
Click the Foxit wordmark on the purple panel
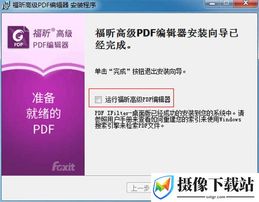click(x=63, y=166)
